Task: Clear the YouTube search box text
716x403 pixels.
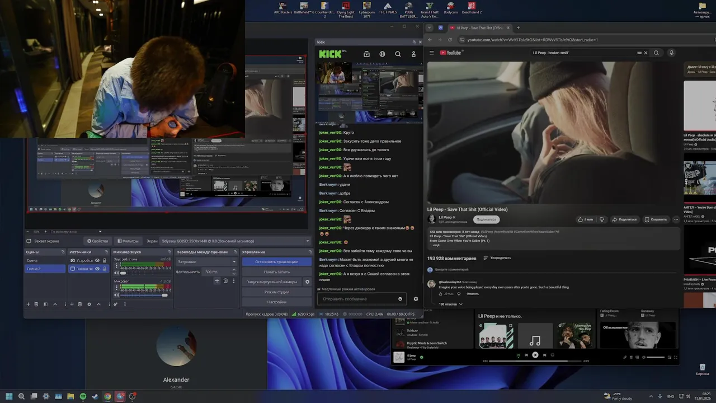Action: click(x=646, y=53)
